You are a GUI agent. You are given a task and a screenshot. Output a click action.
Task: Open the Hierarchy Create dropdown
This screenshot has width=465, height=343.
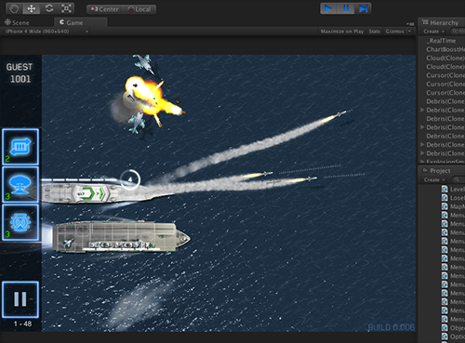pyautogui.click(x=433, y=32)
